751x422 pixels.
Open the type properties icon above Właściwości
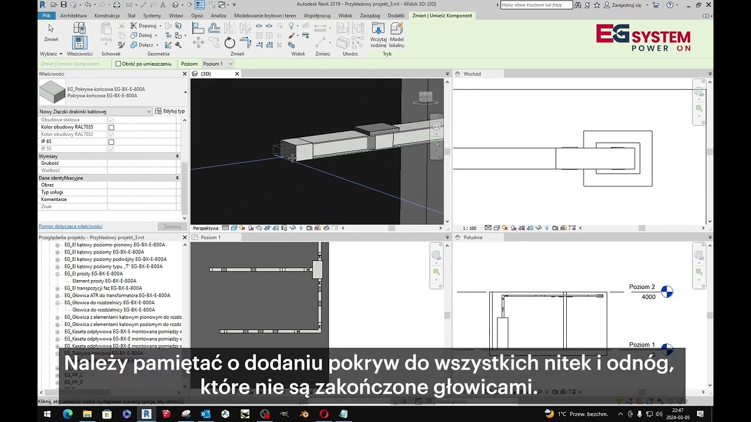[79, 28]
